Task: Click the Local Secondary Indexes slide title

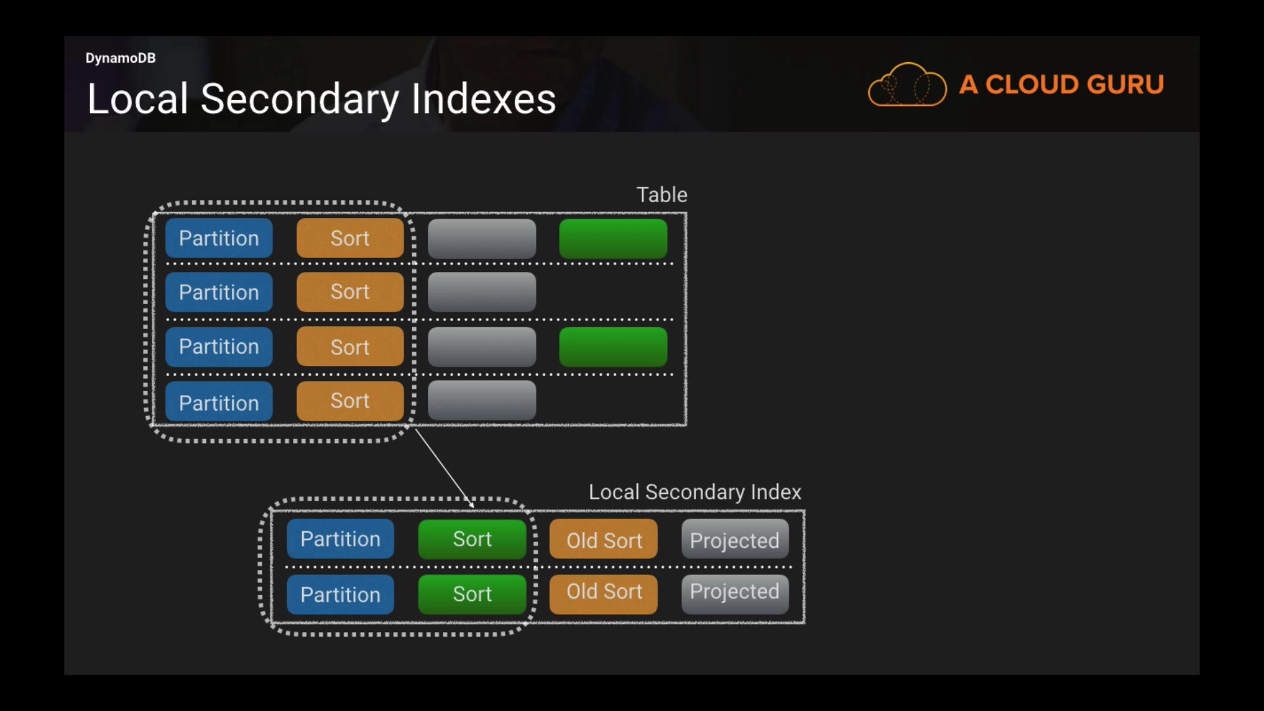Action: coord(321,99)
